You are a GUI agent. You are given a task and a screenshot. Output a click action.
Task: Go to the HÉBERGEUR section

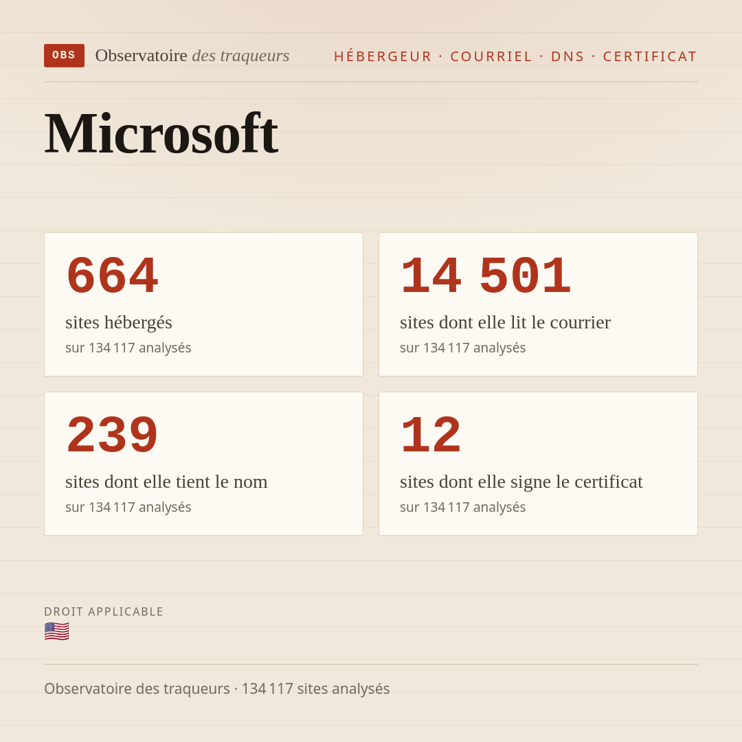383,56
